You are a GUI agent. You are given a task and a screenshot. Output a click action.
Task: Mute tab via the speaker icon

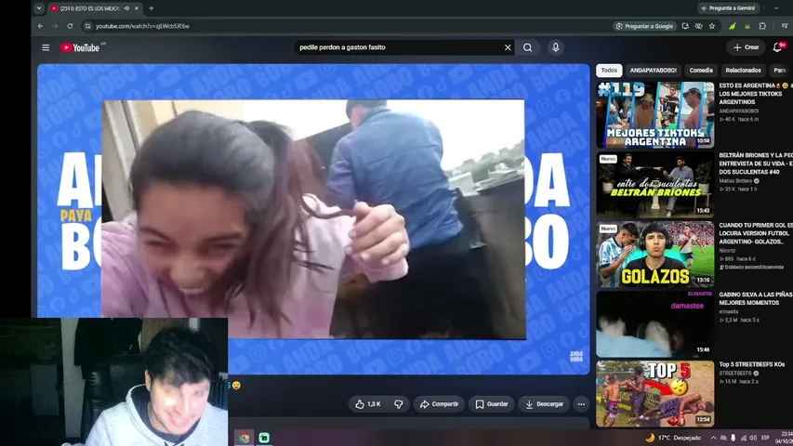pos(126,8)
